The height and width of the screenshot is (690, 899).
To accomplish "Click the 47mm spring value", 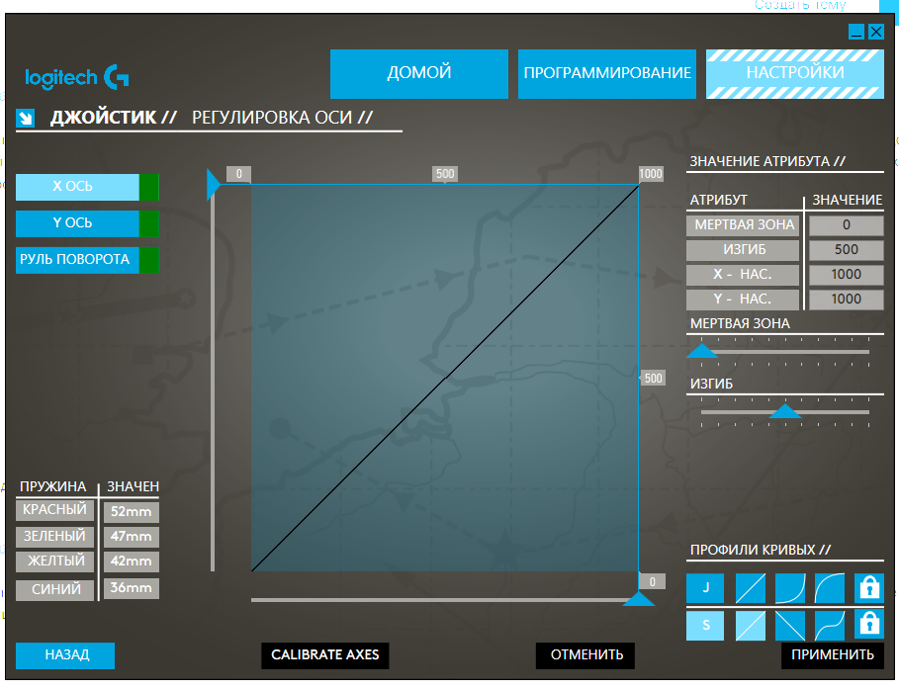I will 132,537.
